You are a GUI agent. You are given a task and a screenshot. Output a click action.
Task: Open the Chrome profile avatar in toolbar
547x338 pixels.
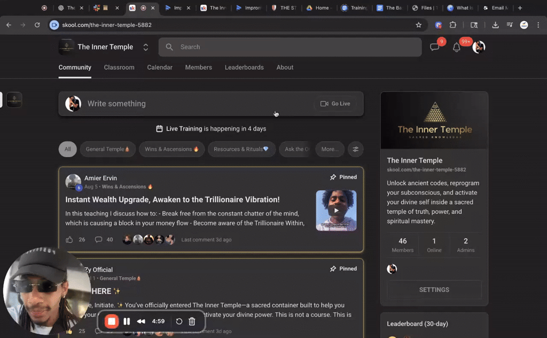pyautogui.click(x=524, y=25)
